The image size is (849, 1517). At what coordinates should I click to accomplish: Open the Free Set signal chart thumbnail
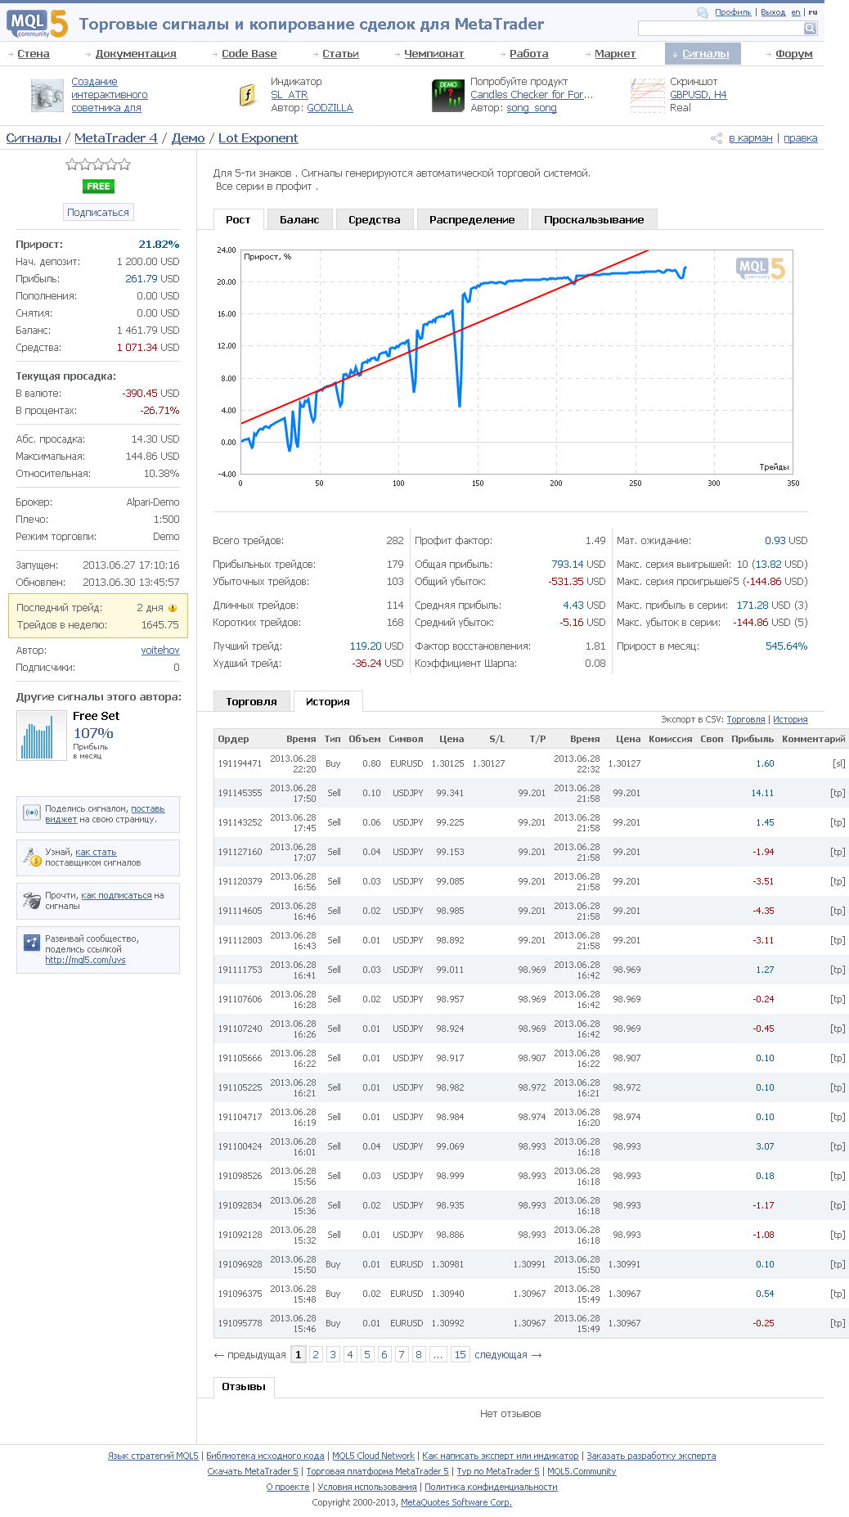coord(41,736)
